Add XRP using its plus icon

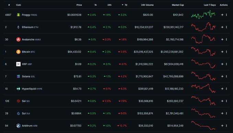222,64
